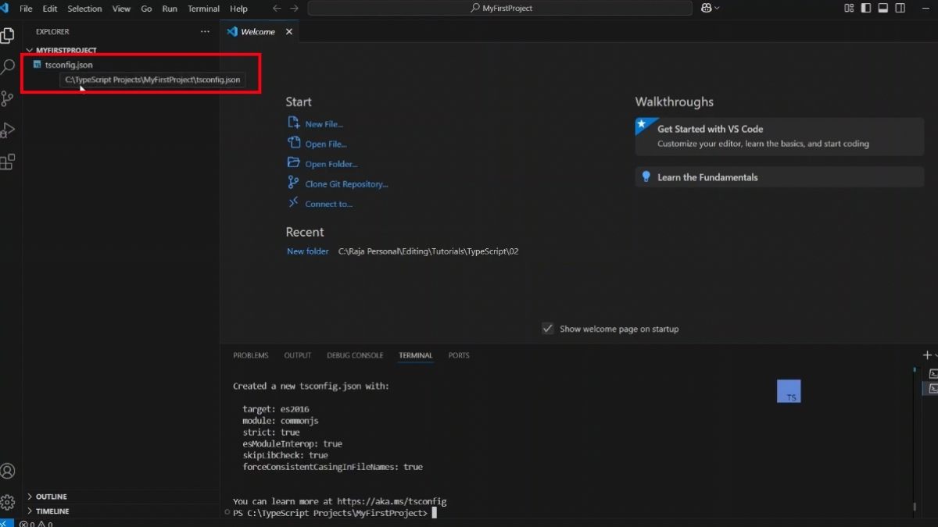938x527 pixels.
Task: Open the View menu
Action: pyautogui.click(x=121, y=9)
